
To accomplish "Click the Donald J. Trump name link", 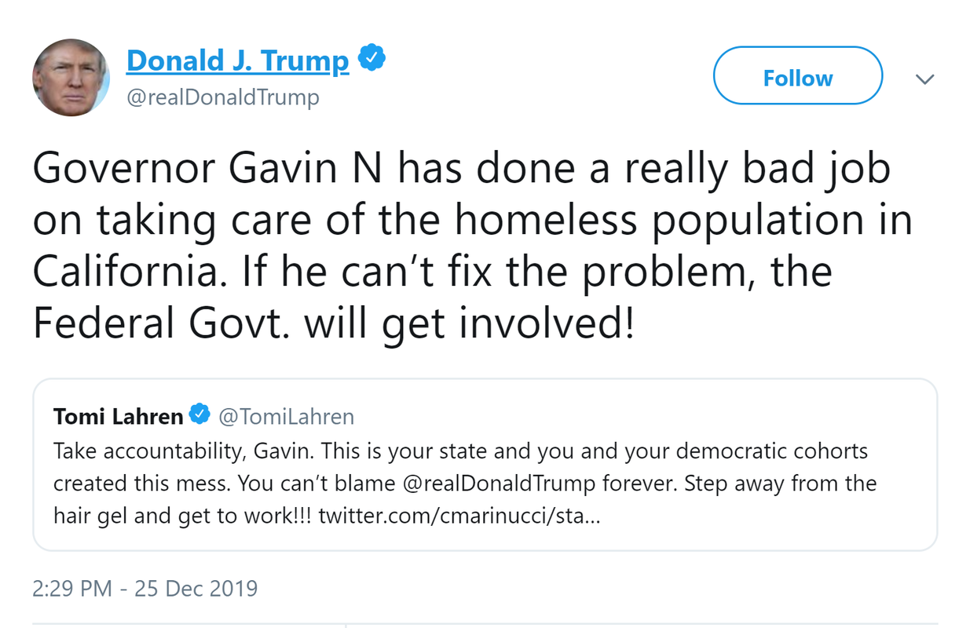I will click(237, 60).
